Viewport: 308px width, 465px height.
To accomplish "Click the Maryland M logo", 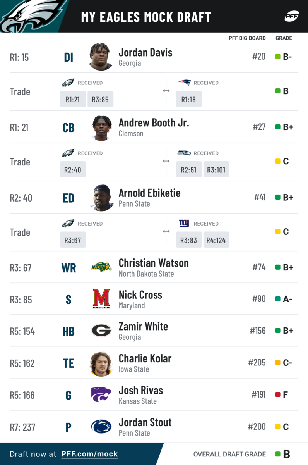I will pos(101,299).
